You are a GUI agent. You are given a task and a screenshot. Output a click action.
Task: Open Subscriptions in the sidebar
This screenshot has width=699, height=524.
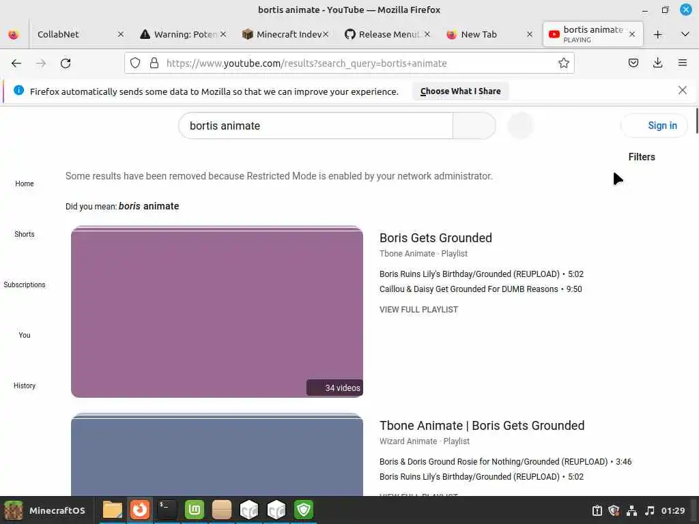[x=25, y=285]
